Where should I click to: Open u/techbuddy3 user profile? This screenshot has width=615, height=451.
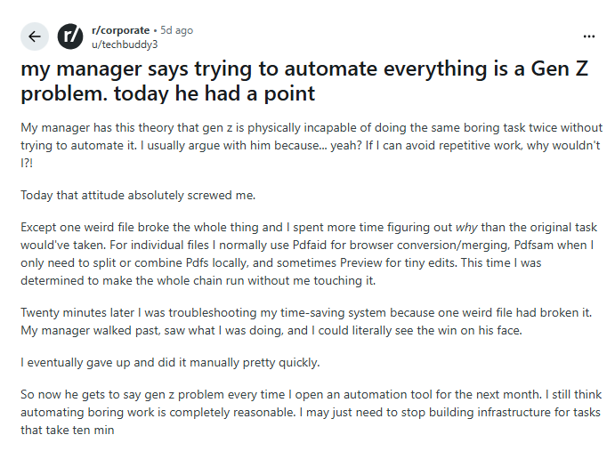coord(125,44)
